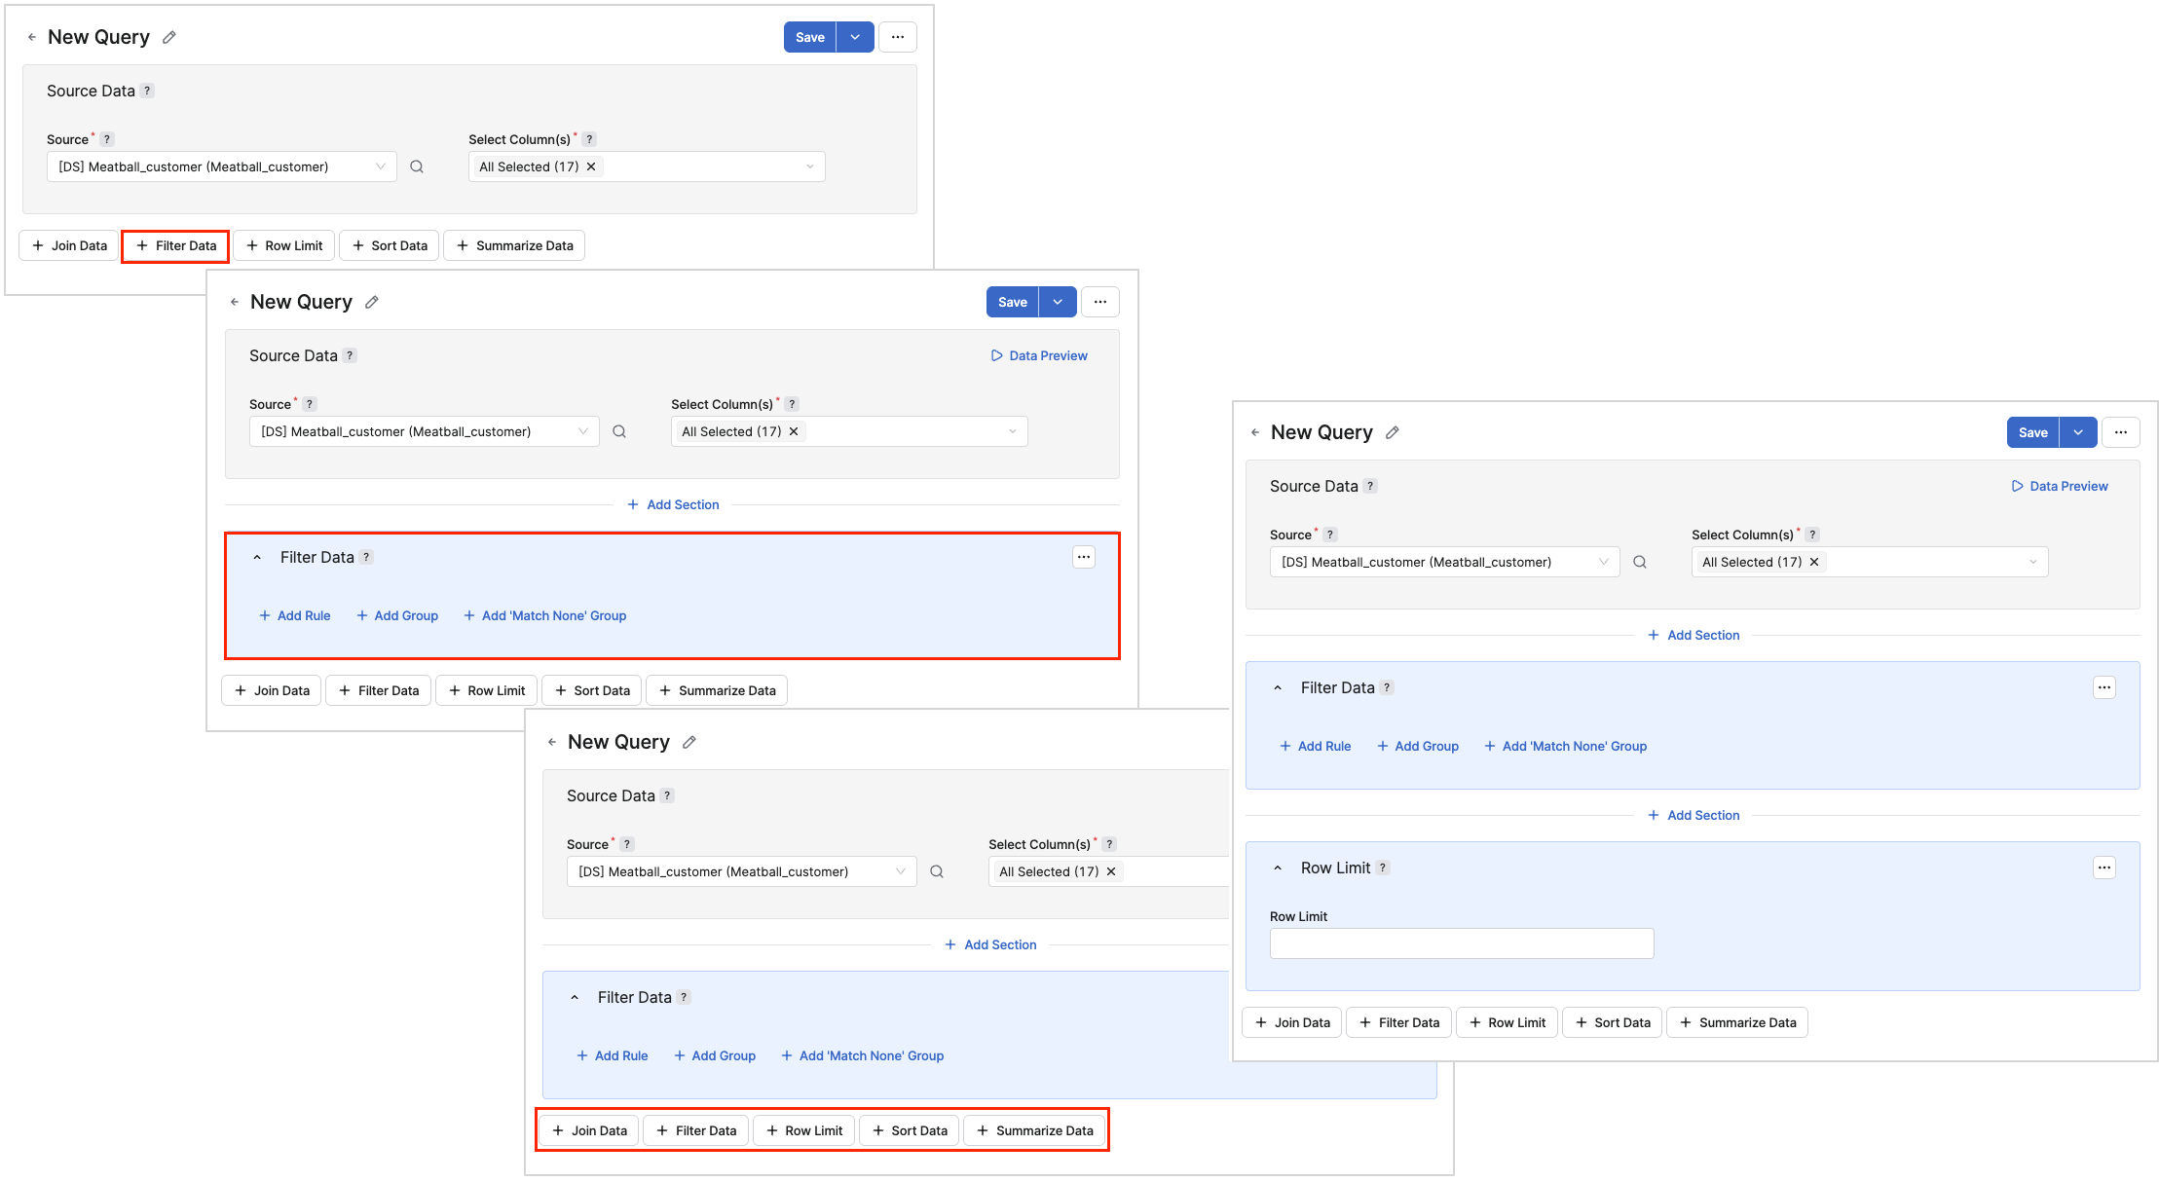Click Add Section link directly above Row Limit section
Screen dimensions: 2159x1182
coord(1693,815)
